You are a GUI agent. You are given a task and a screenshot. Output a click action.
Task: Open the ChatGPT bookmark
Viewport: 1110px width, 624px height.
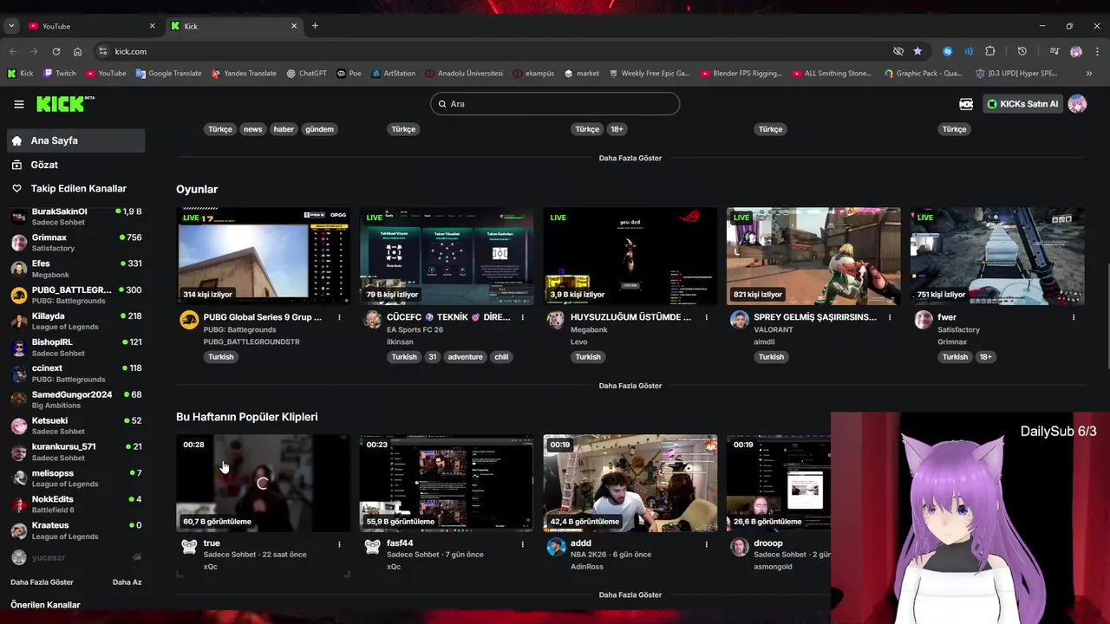pyautogui.click(x=307, y=74)
